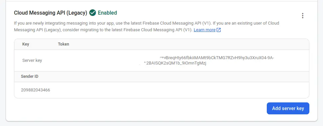Viewport: 323px width, 126px height.
Task: Open the three-dot menu for Cloud Messaging API (Legacy)
Action: (x=302, y=16)
